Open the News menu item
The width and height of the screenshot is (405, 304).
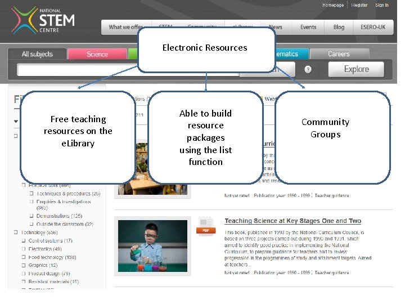pos(275,27)
